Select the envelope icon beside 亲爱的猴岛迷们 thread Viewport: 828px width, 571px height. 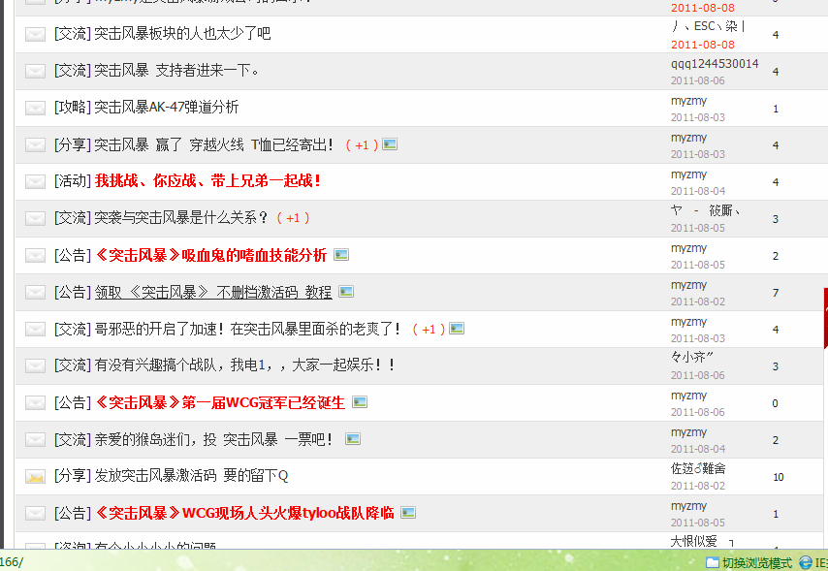pyautogui.click(x=35, y=439)
